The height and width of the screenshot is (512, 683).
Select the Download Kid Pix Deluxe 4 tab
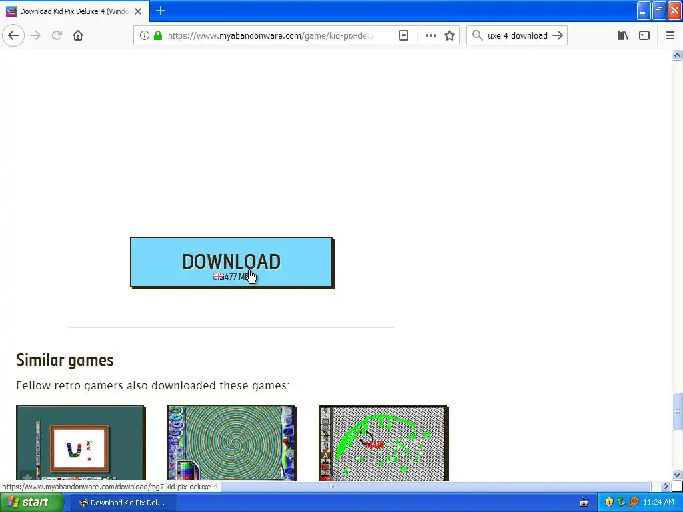75,11
